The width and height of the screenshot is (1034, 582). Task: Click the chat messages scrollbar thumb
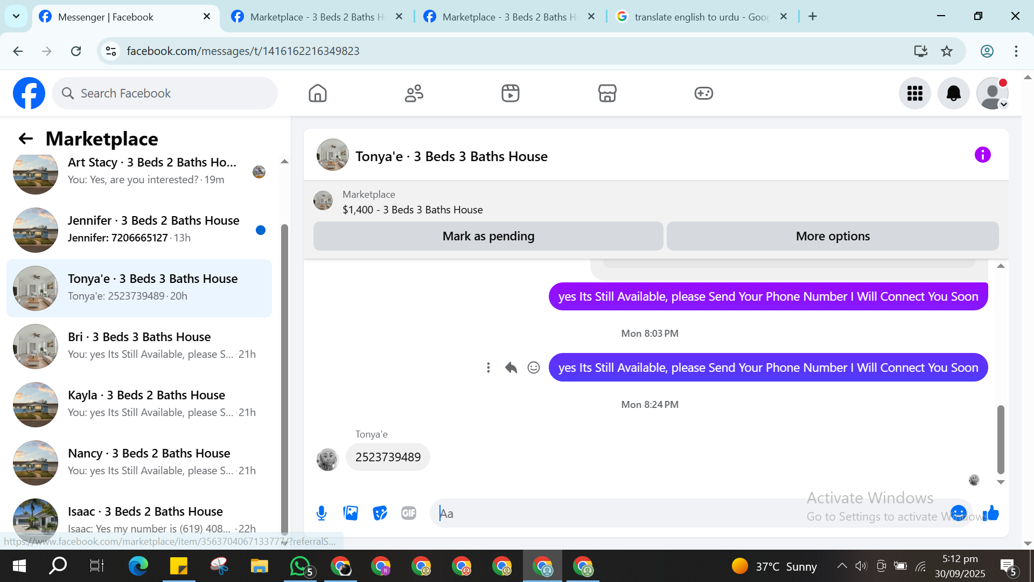tap(1001, 439)
